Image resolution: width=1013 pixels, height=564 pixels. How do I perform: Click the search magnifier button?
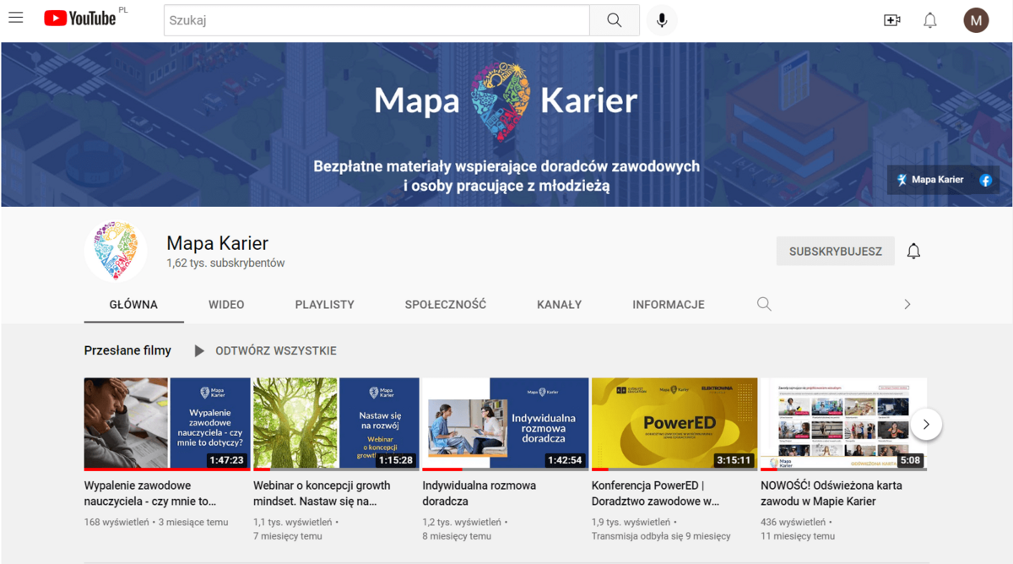pos(614,20)
